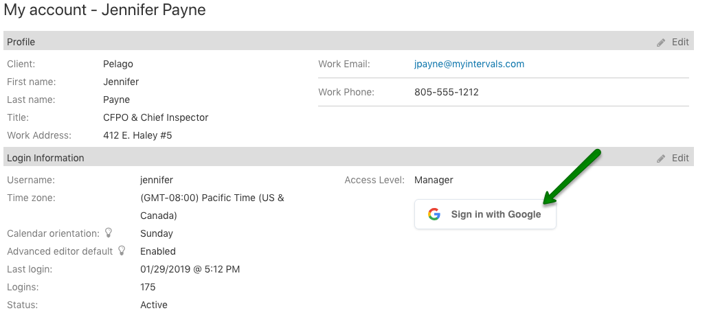The width and height of the screenshot is (707, 313).
Task: Select the title value CFPO & Chief Inspector
Action: coord(155,117)
